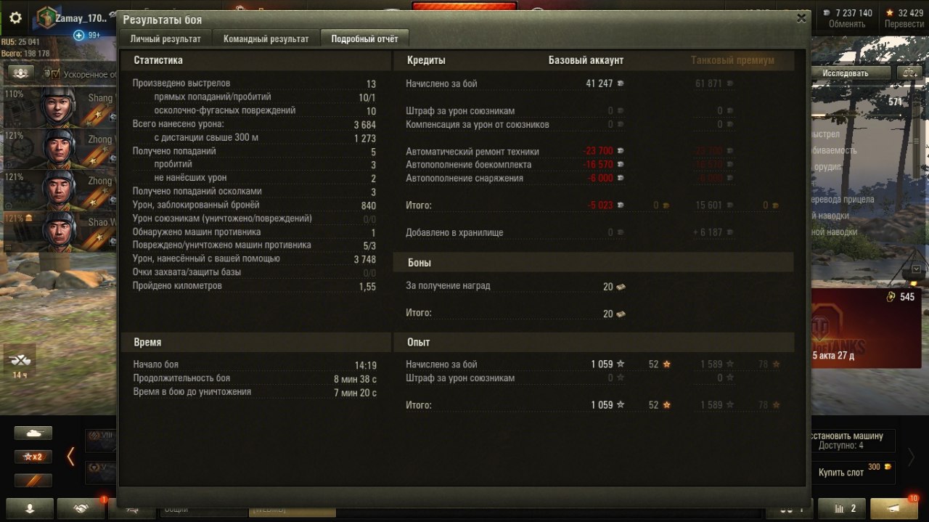Viewport: 929px width, 522px height.
Task: Toggle the x2 star bonus filter
Action: pos(33,457)
